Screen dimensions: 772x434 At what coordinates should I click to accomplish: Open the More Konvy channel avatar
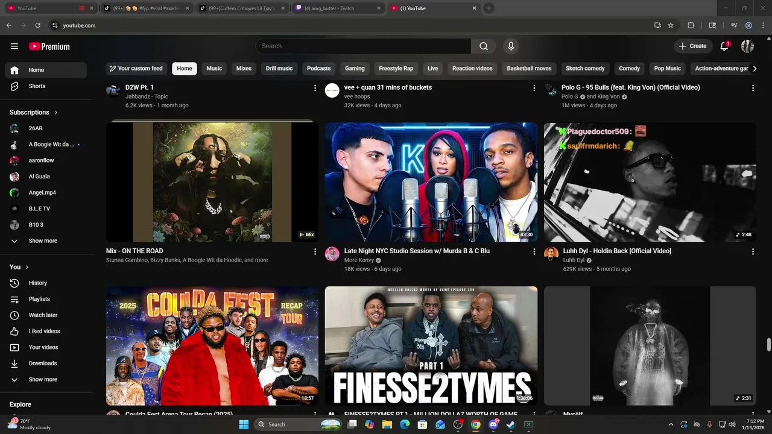(x=332, y=254)
